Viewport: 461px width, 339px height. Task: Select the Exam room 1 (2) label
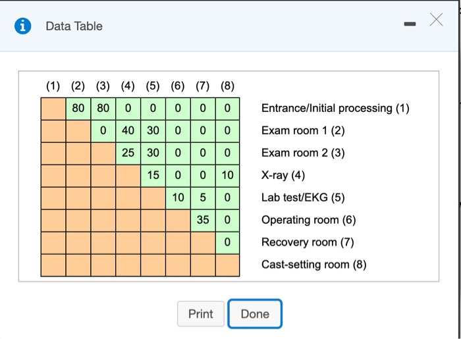click(x=303, y=131)
